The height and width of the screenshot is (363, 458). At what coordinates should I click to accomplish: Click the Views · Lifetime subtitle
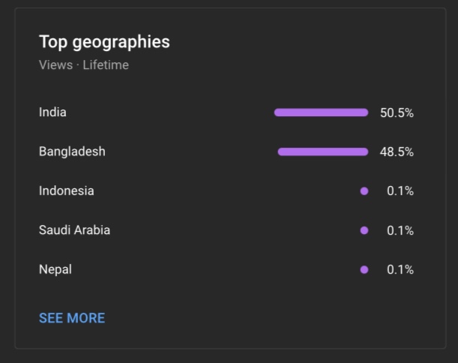tap(84, 65)
